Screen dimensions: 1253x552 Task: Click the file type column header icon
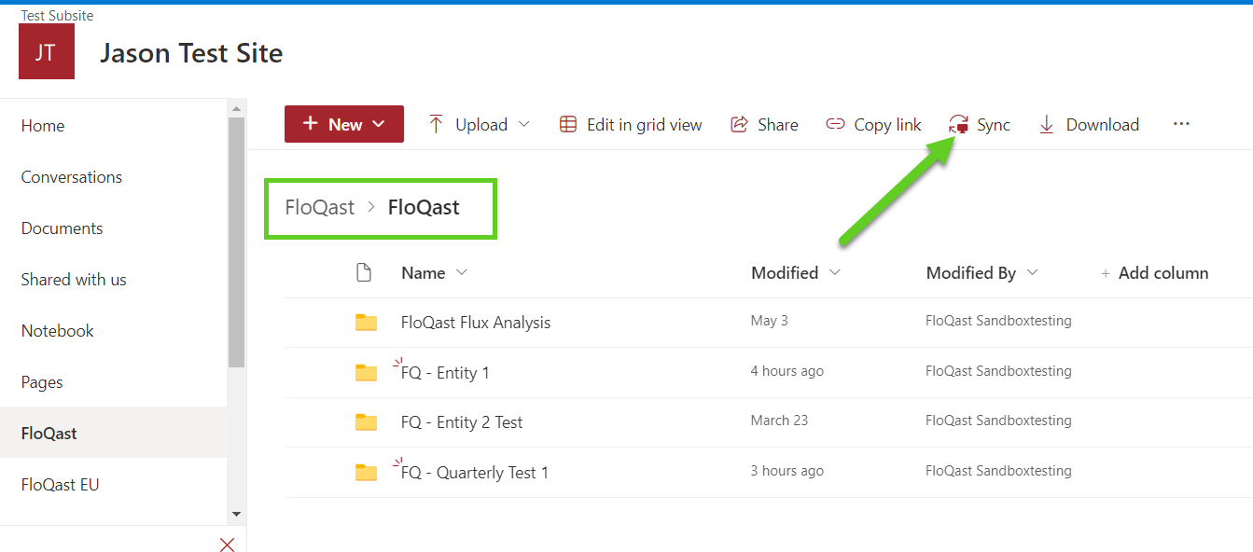click(x=364, y=272)
